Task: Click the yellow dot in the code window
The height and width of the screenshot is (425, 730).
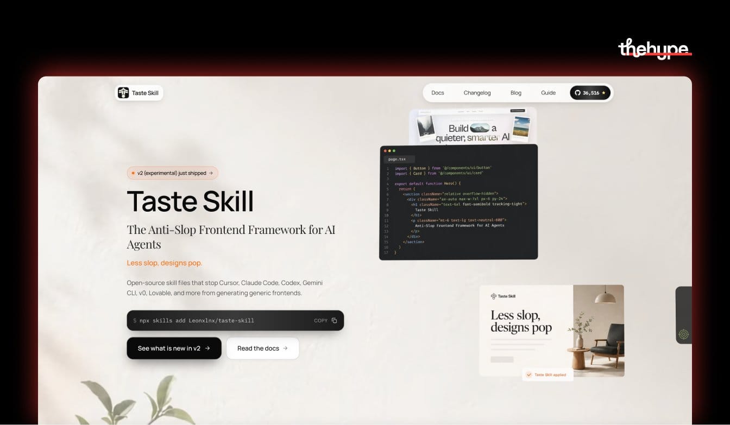Action: click(389, 150)
